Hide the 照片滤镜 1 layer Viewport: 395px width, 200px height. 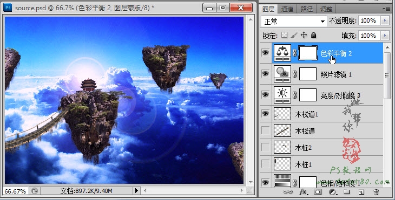(x=265, y=74)
